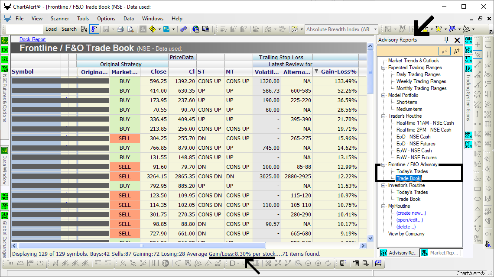This screenshot has height=277, width=494.
Task: Click the blue gears settings icon
Action: point(183,29)
